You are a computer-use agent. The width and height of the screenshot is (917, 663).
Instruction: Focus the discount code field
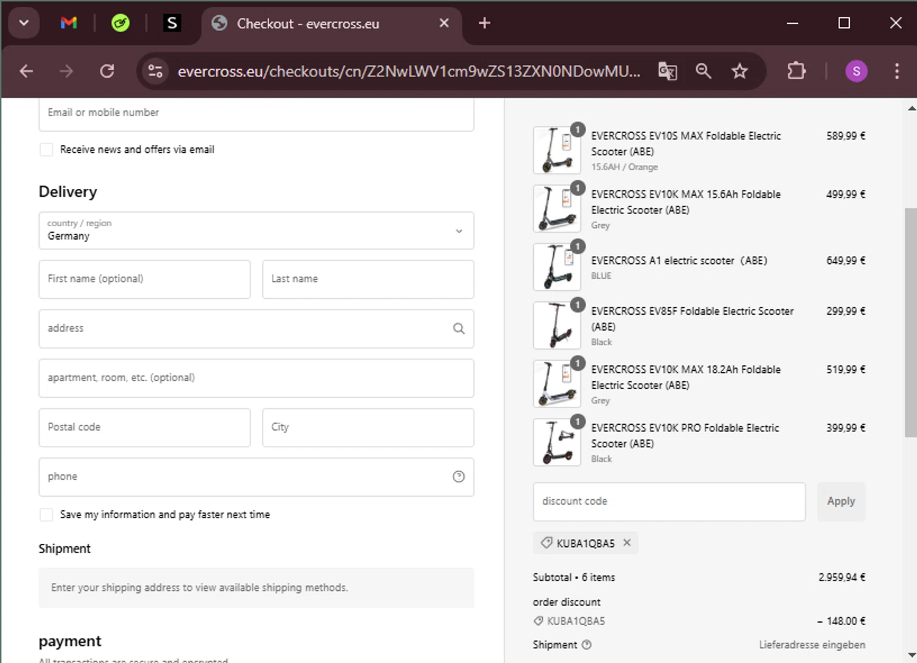(669, 502)
